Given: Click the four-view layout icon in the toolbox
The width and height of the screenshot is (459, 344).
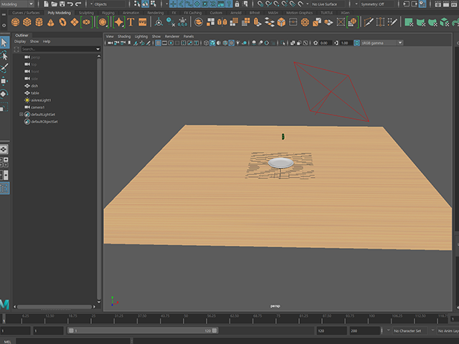Looking at the screenshot, I should point(4,162).
